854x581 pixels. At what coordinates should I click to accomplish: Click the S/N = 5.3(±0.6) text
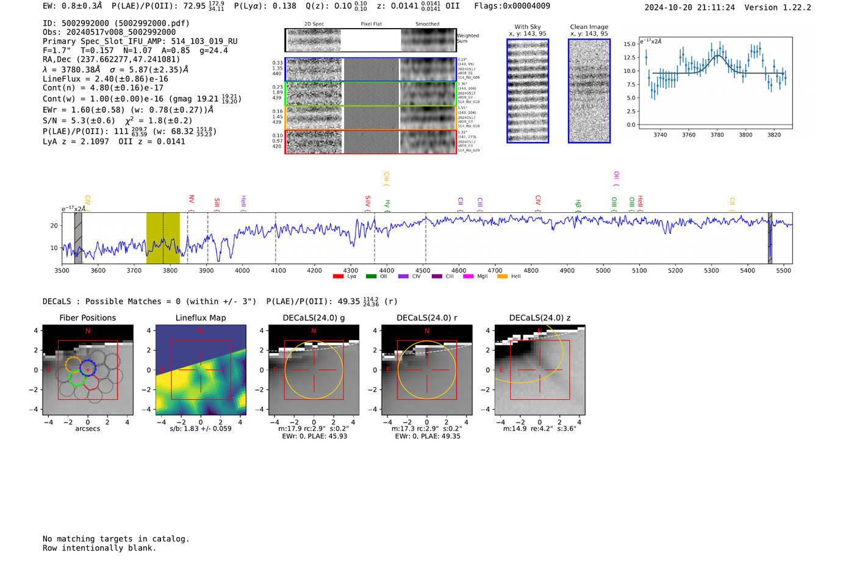[79, 121]
